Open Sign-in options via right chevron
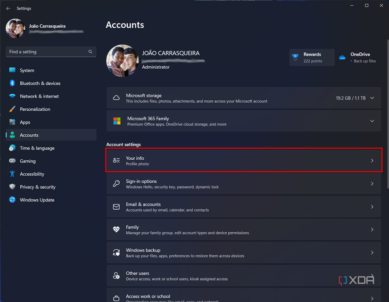 372,184
